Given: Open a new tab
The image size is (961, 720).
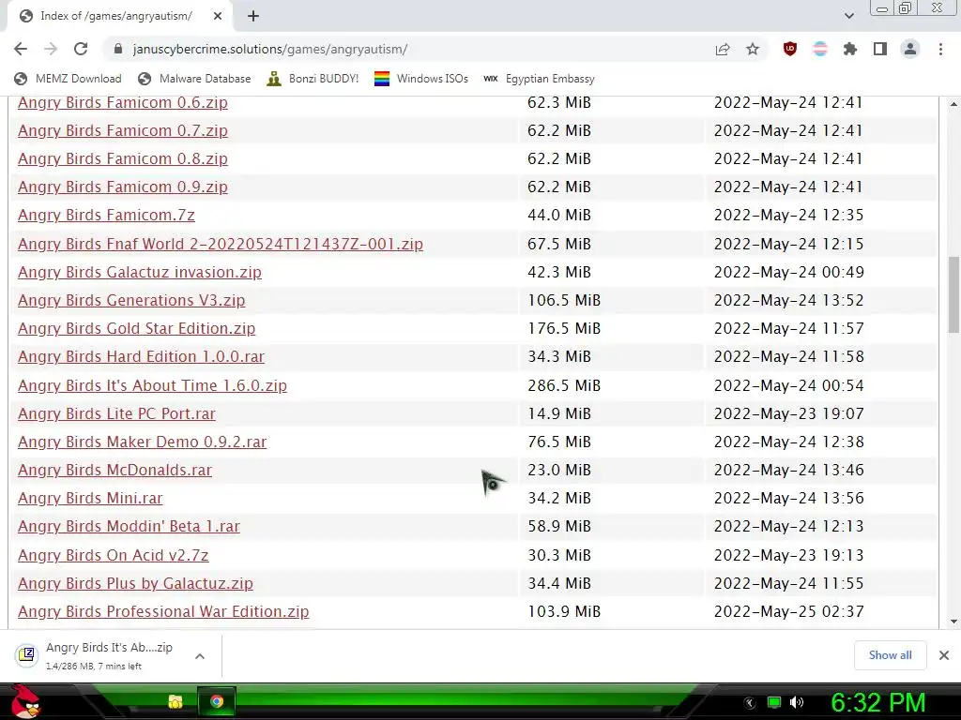Looking at the screenshot, I should pyautogui.click(x=253, y=16).
